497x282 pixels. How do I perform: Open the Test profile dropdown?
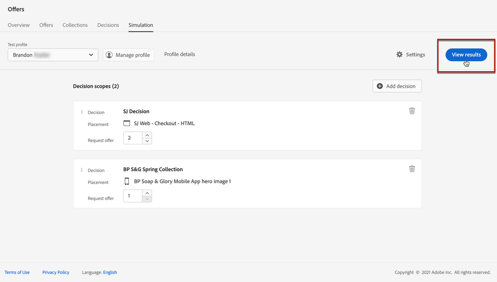(53, 55)
